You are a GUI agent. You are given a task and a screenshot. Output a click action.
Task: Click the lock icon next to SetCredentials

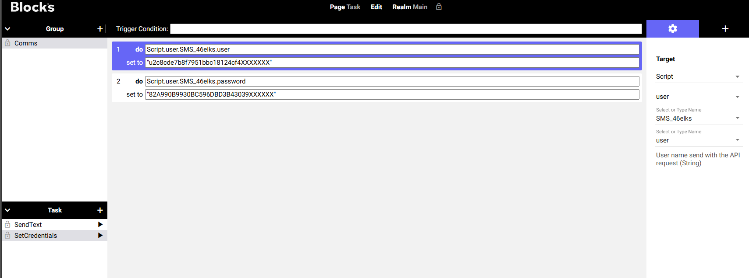(x=7, y=236)
